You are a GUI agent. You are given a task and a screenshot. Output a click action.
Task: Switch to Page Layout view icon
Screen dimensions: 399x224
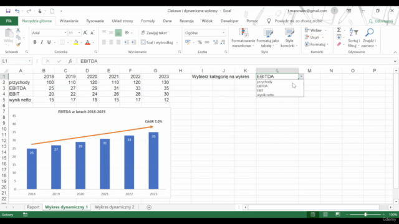coord(325,215)
